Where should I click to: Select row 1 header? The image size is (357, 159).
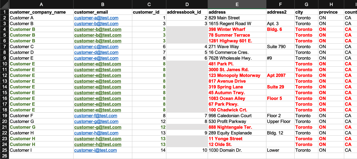click(5, 12)
